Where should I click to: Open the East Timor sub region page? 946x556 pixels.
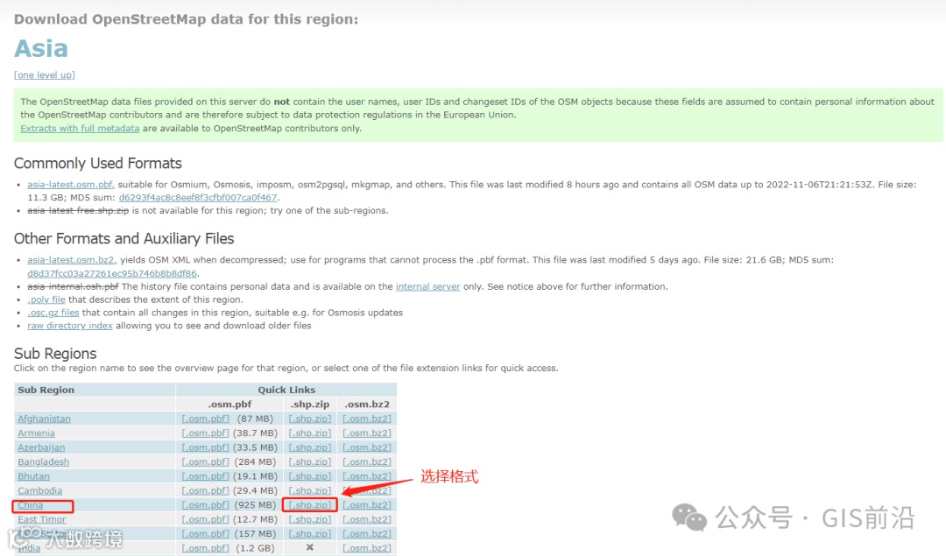(42, 519)
